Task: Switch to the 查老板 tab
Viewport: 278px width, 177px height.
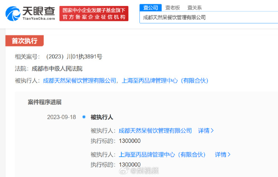Action: click(172, 7)
